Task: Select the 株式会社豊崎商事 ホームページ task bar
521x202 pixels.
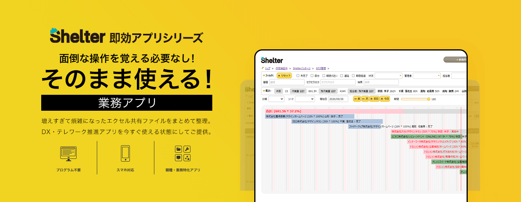Action: click(x=309, y=116)
